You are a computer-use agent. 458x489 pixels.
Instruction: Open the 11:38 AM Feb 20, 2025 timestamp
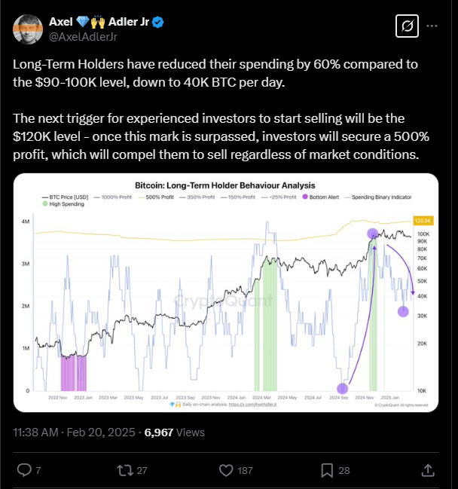[x=74, y=432]
